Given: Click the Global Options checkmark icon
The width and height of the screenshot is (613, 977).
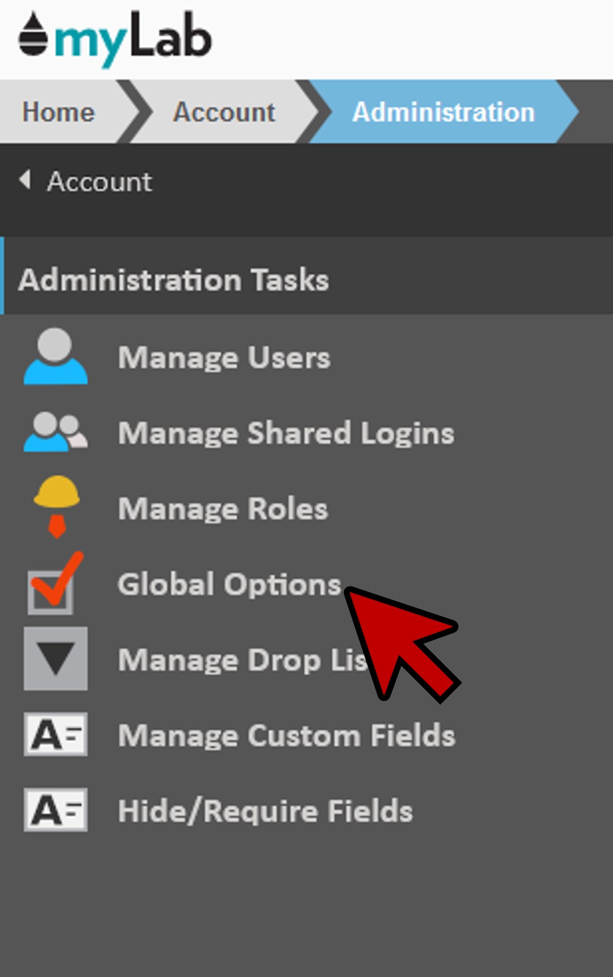Looking at the screenshot, I should [54, 584].
